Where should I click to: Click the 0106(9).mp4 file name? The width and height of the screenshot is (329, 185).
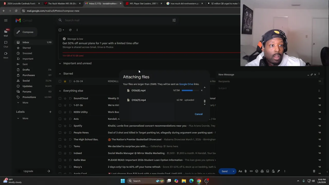point(139,100)
